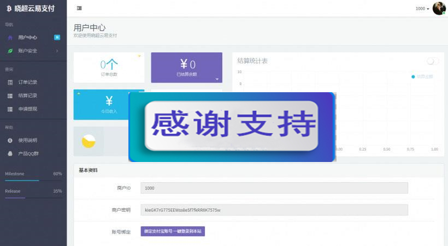Click the green leaf icon beside 账户安全
This screenshot has height=246, width=448.
(x=10, y=51)
